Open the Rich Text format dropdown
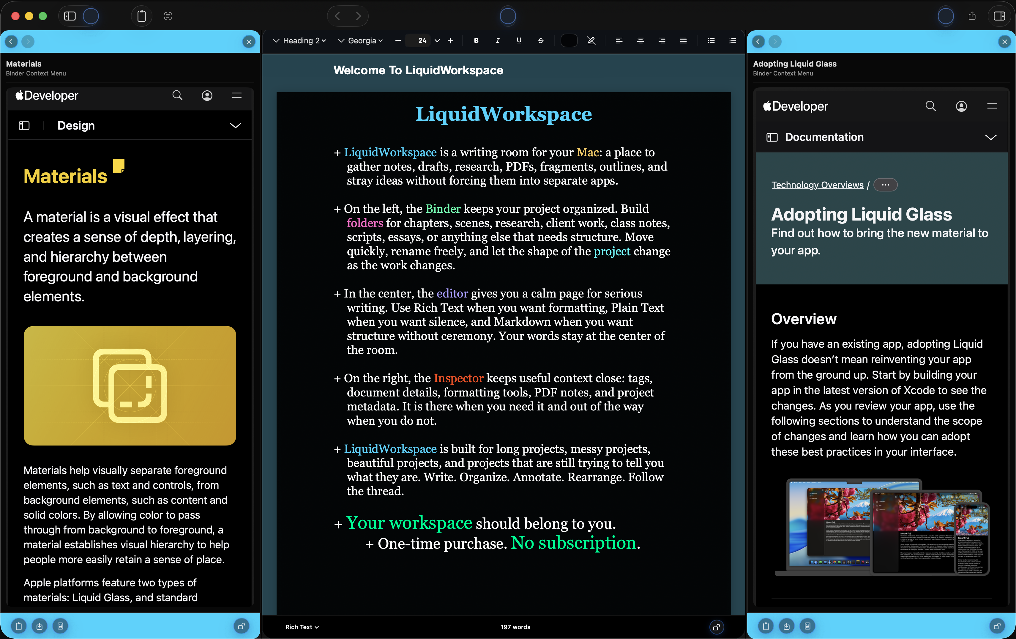This screenshot has height=639, width=1016. [302, 627]
